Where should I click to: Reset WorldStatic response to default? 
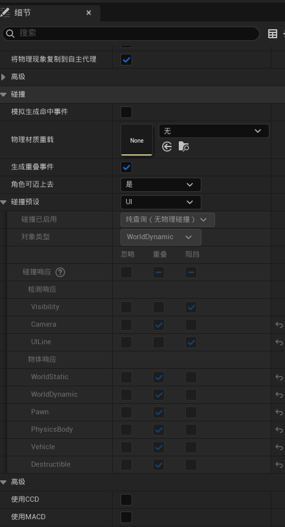279,377
